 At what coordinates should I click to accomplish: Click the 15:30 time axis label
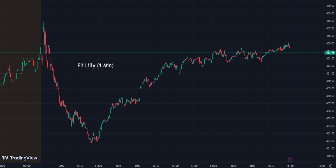tap(271, 166)
